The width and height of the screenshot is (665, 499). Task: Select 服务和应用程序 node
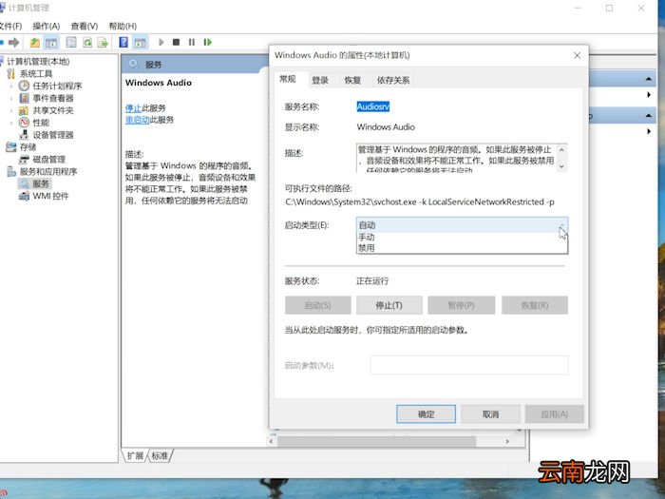click(48, 172)
